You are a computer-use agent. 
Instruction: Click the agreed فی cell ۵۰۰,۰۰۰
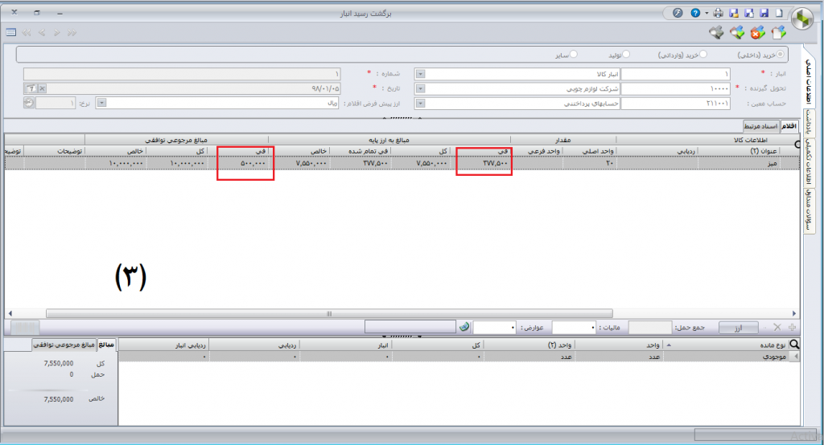coord(238,163)
